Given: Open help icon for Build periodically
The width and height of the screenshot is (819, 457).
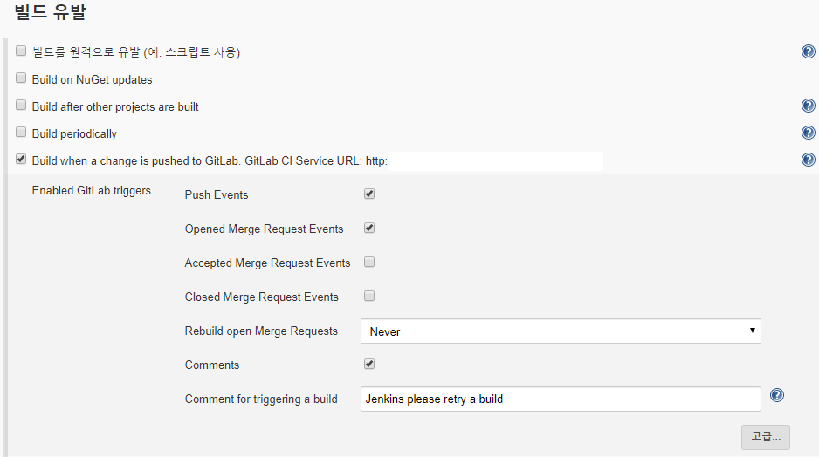Looking at the screenshot, I should coord(808,133).
